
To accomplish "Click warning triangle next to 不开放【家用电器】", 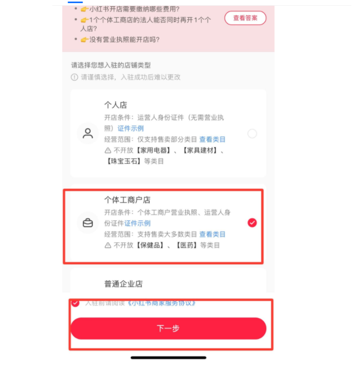I will (108, 150).
